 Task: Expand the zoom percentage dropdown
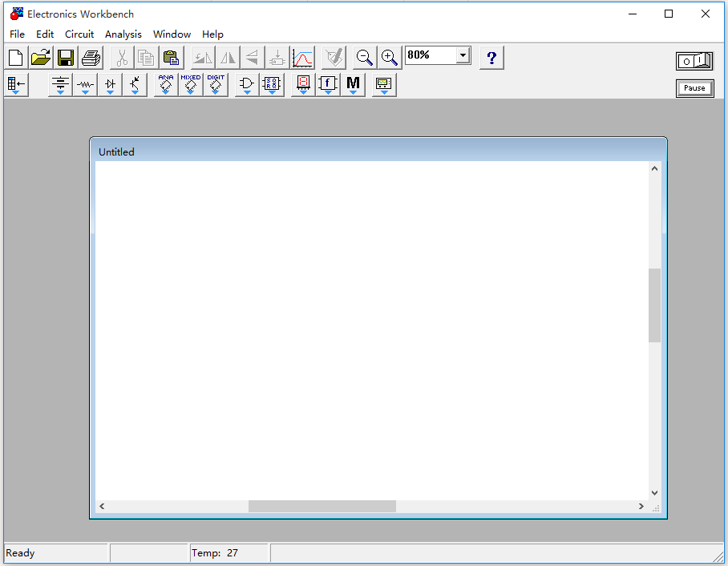463,55
